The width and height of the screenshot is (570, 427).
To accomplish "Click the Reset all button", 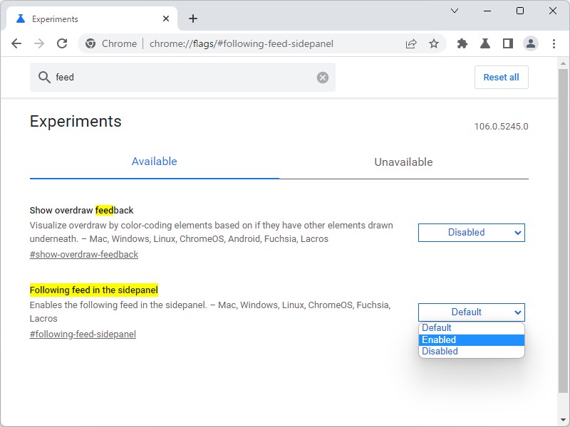I will (501, 77).
